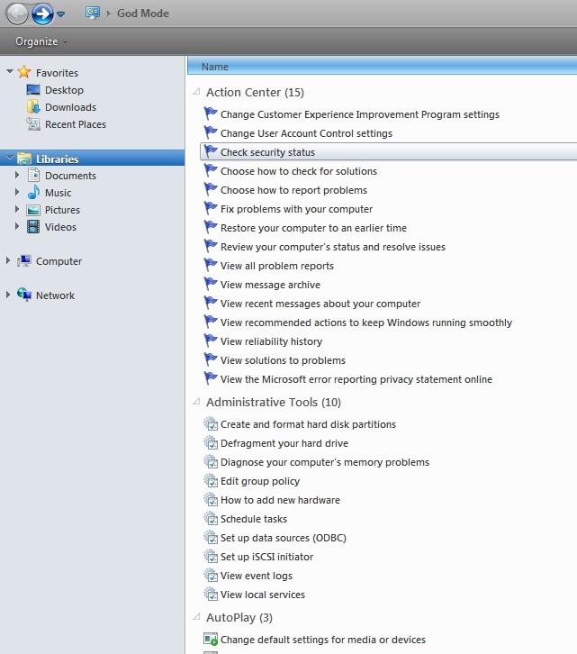Open Set up iSCSI initiator
The height and width of the screenshot is (654, 577).
pos(266,557)
